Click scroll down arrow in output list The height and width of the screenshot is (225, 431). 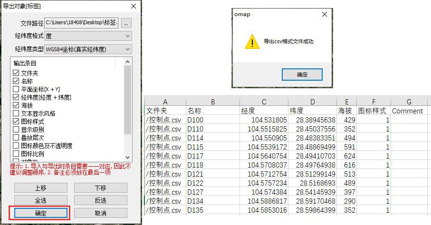click(x=127, y=157)
